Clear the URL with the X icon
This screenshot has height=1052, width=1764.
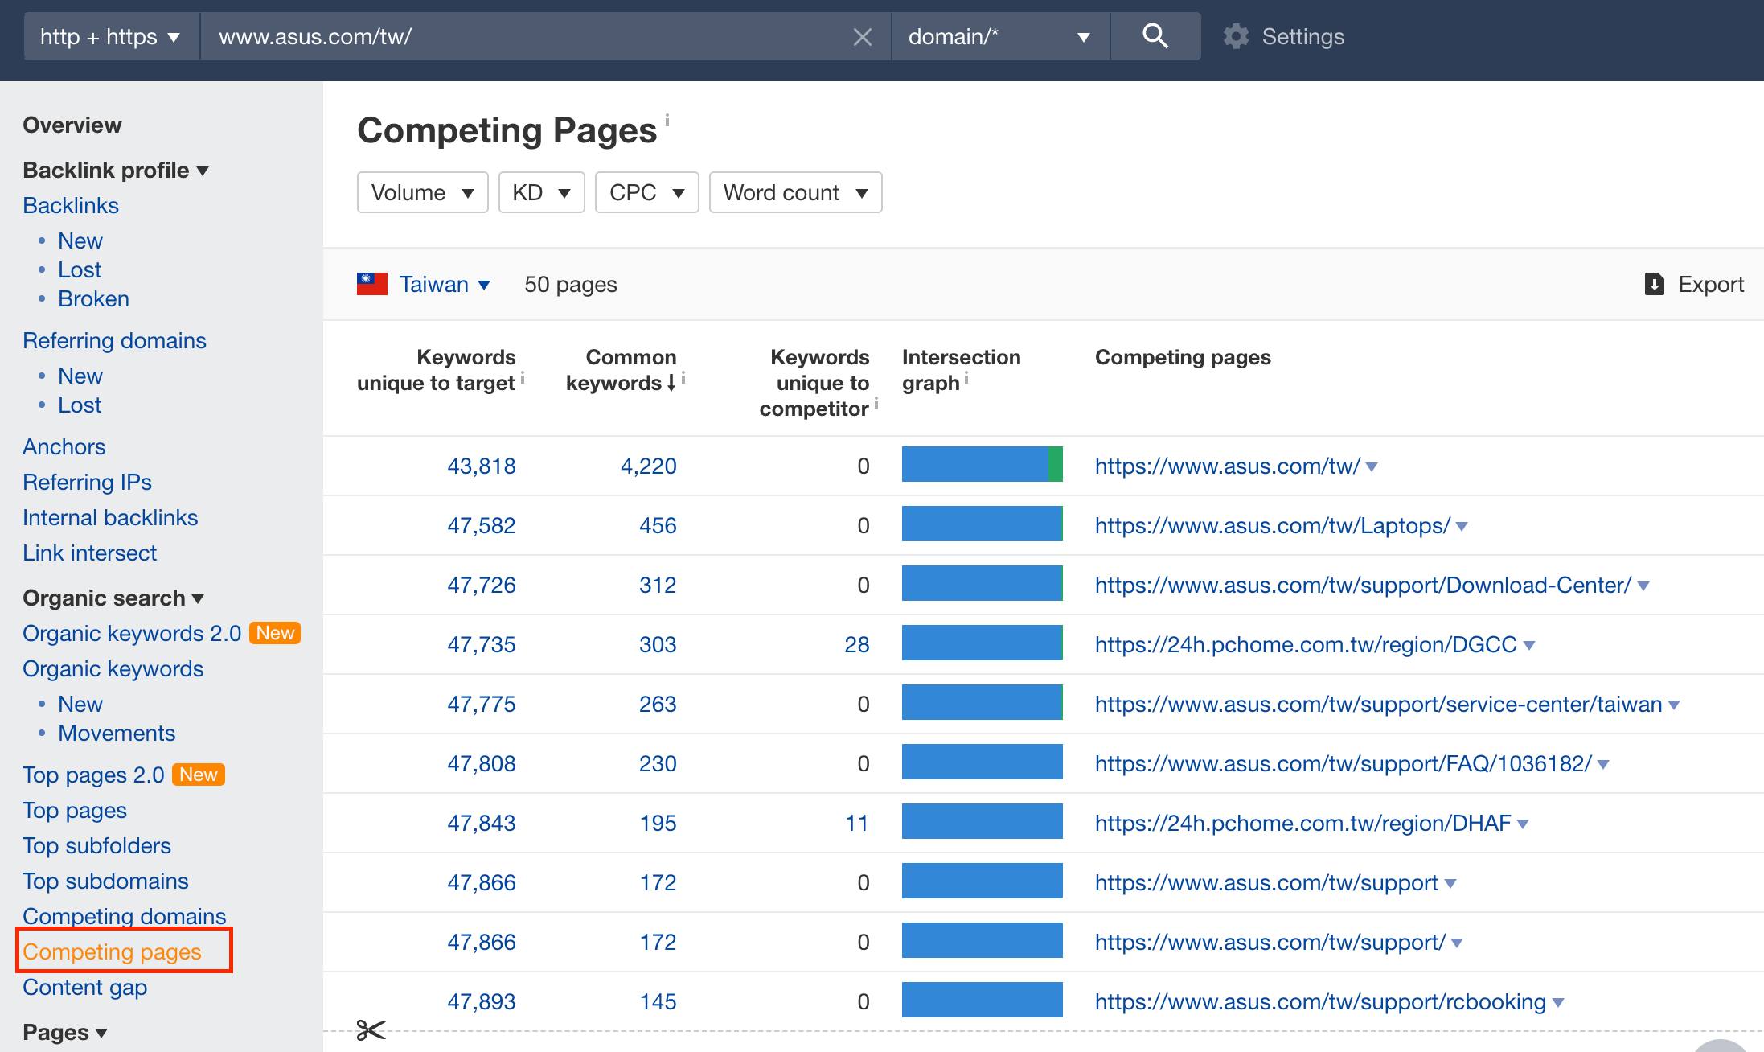(x=862, y=37)
